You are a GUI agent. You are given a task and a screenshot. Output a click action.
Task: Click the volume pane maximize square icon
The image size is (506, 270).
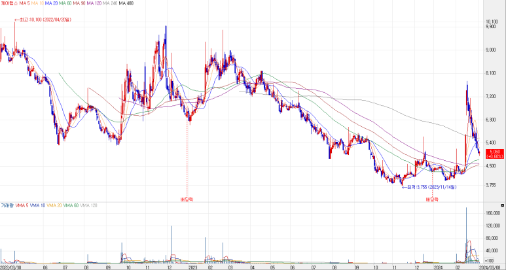(x=502, y=205)
